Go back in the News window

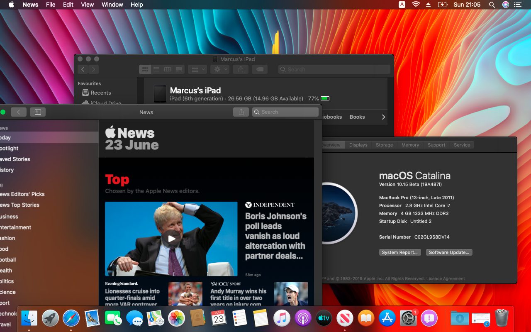pyautogui.click(x=18, y=112)
